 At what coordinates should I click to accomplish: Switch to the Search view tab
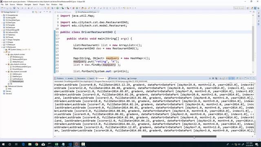pyautogui.click(x=91, y=78)
